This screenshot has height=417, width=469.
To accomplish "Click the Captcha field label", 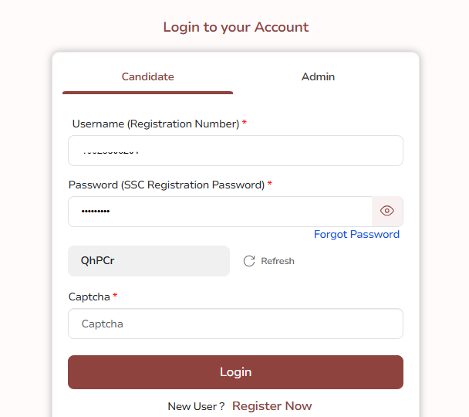I will (x=89, y=297).
